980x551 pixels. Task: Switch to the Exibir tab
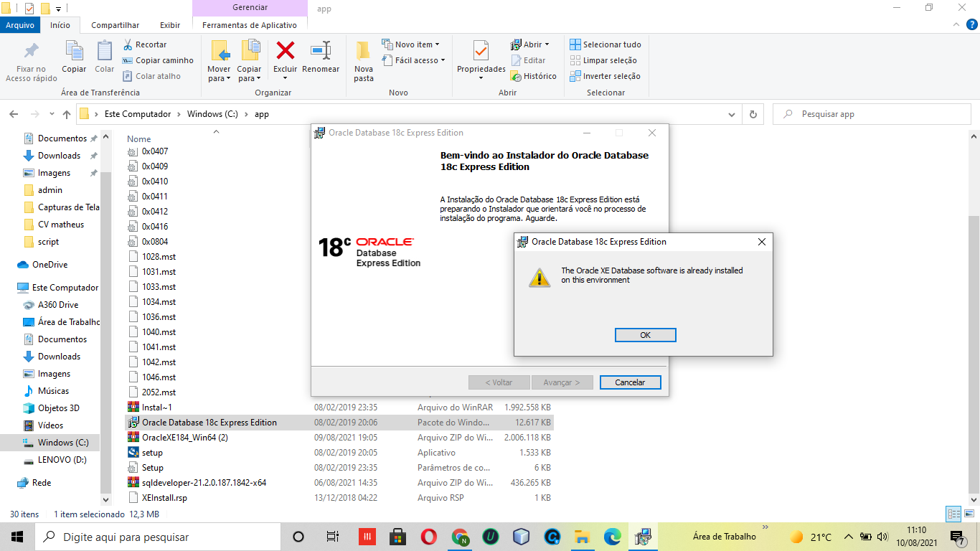[170, 25]
